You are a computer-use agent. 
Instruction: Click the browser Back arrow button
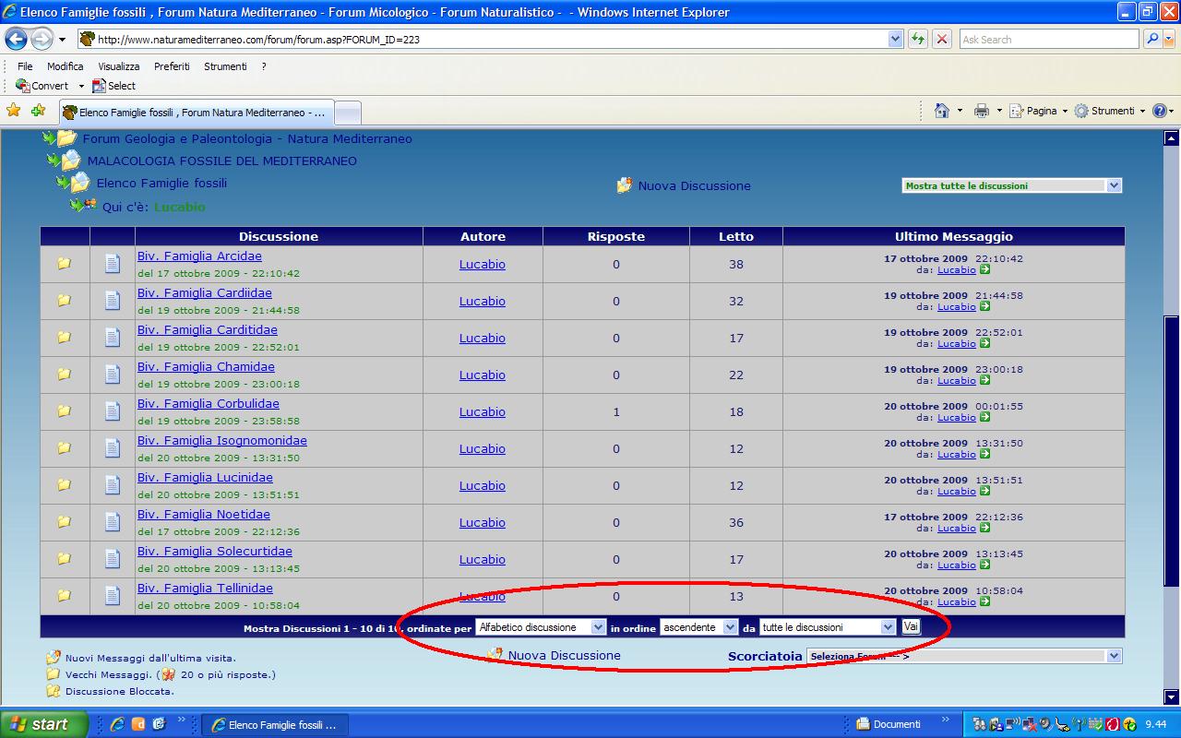[x=16, y=39]
